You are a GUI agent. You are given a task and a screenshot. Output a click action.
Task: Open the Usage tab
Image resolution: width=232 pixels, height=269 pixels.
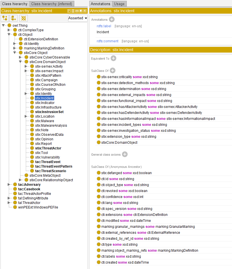coord(119,4)
